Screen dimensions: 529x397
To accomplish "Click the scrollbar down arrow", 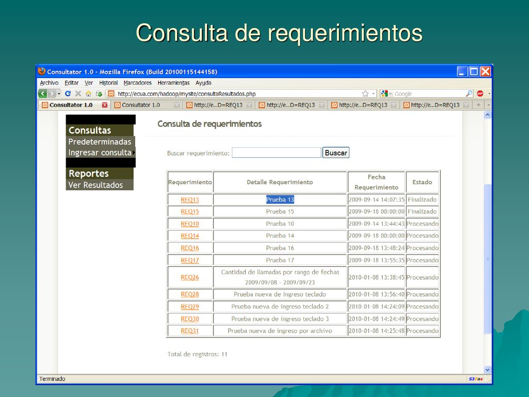I will pyautogui.click(x=487, y=370).
